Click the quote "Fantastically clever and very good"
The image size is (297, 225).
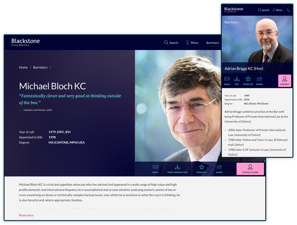(x=70, y=99)
